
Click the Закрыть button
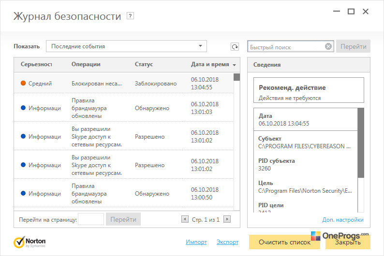click(348, 242)
